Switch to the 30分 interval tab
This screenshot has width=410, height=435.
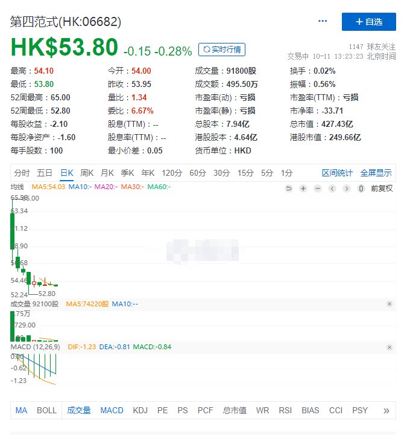[x=222, y=173]
